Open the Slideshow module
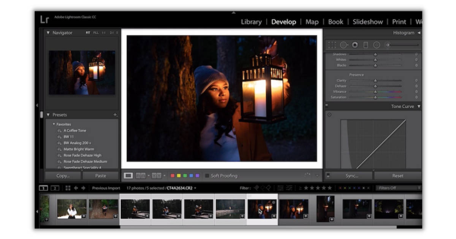Screen dimensions: 456x239 pos(368,22)
